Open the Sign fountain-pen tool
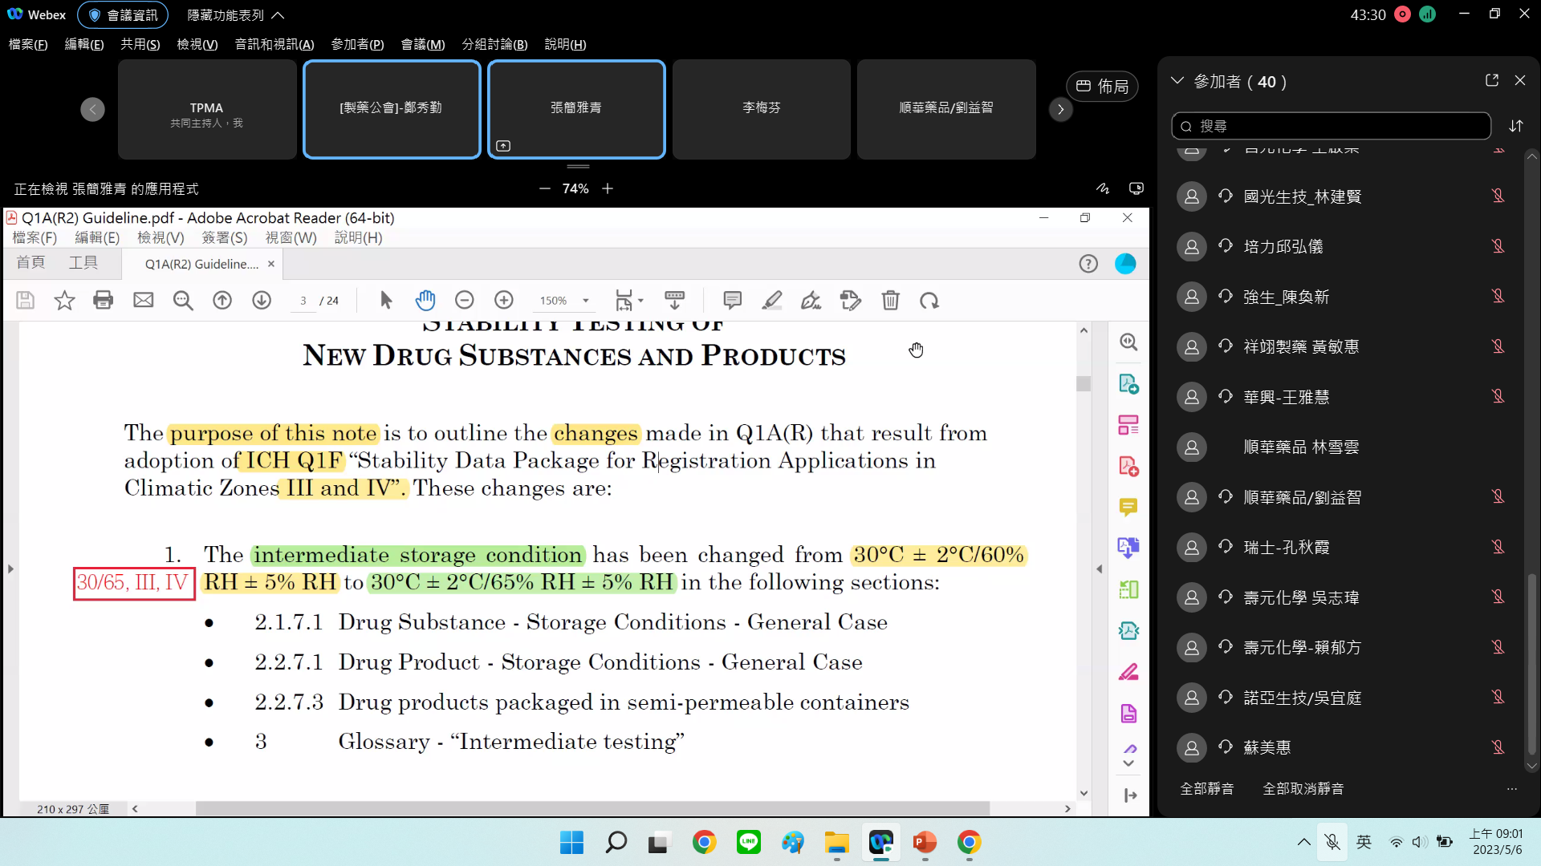Screen dimensions: 1541x866 click(811, 301)
